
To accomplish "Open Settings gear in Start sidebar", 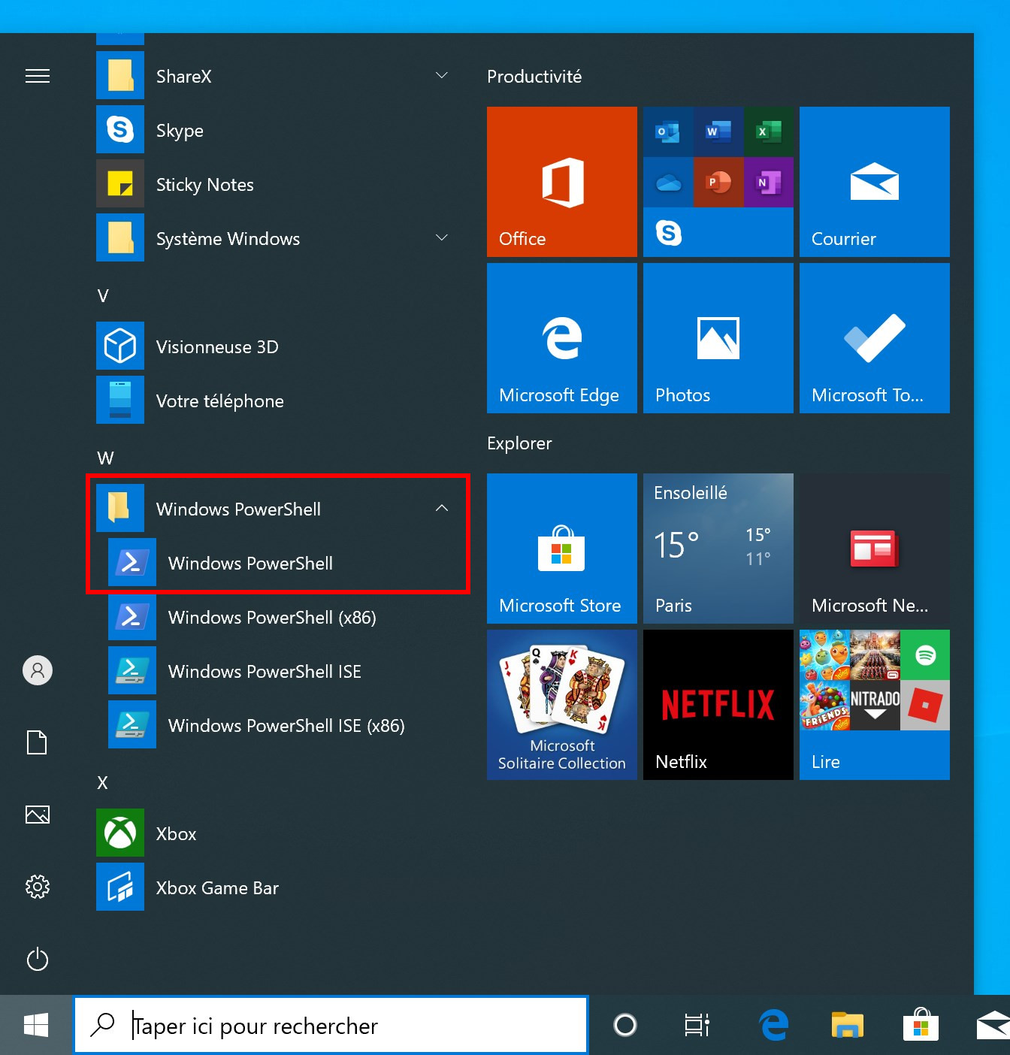I will click(x=38, y=887).
